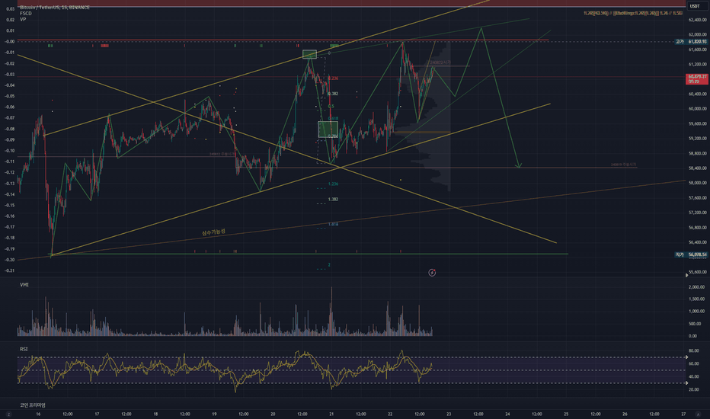Click the red current price label

(x=697, y=78)
